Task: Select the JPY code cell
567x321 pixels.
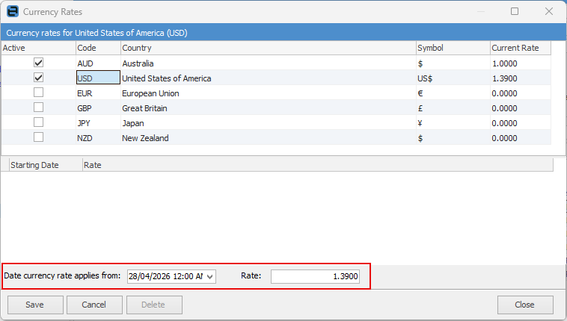Action: 98,123
